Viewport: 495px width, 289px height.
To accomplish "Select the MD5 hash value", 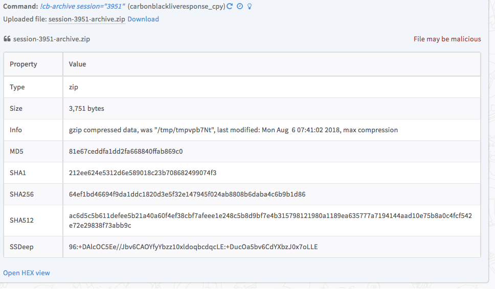I will tap(126, 151).
